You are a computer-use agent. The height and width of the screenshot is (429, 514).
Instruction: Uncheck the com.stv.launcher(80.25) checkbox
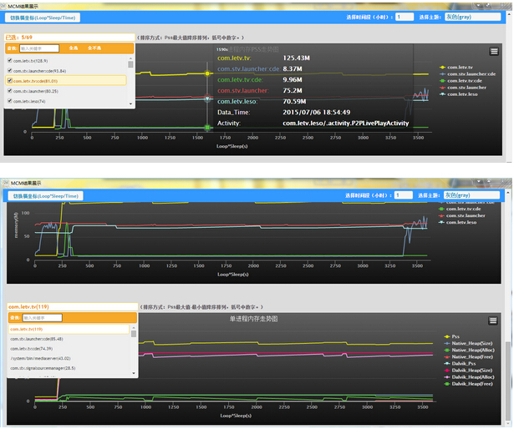(10, 91)
